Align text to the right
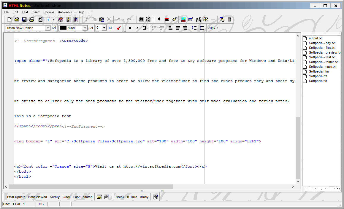344x209 pixels. [x=185, y=28]
